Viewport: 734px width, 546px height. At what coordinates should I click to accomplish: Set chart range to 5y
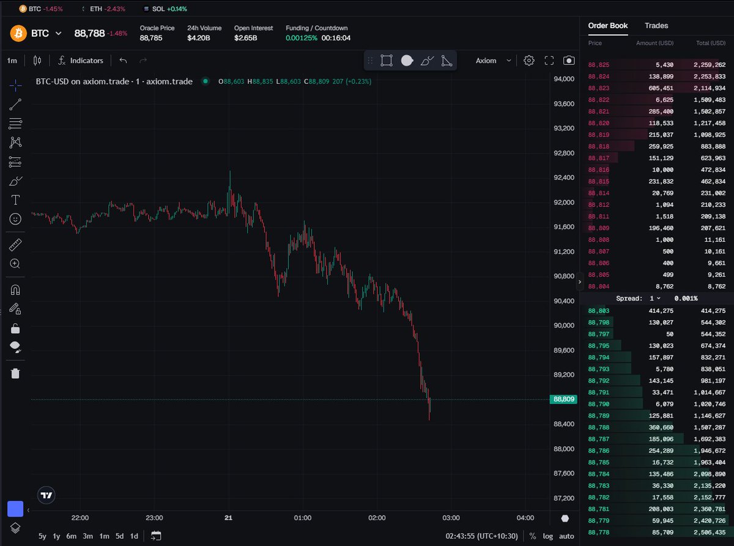[42, 536]
